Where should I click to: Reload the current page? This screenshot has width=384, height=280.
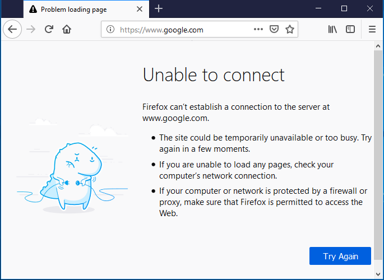(49, 30)
